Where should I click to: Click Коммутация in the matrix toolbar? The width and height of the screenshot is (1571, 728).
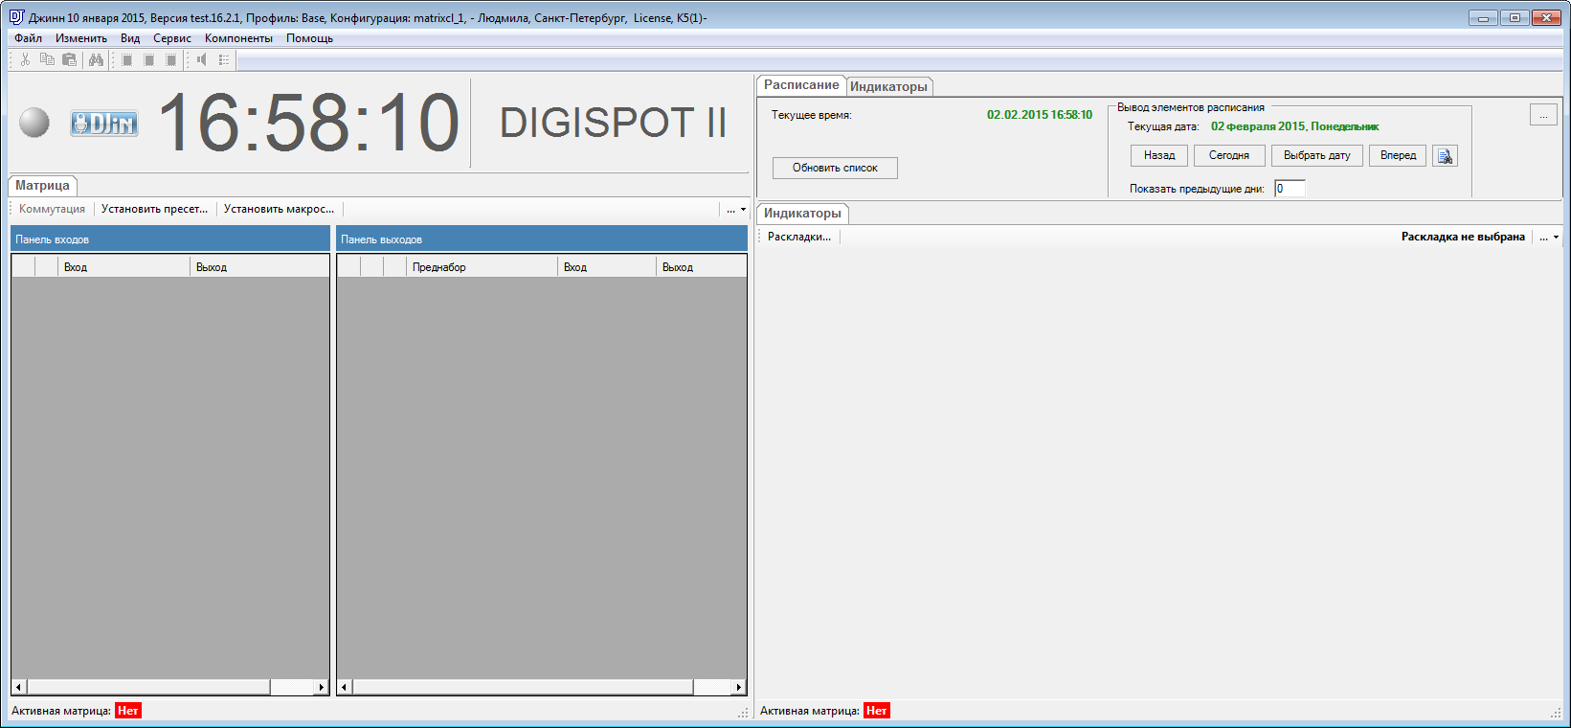[53, 209]
